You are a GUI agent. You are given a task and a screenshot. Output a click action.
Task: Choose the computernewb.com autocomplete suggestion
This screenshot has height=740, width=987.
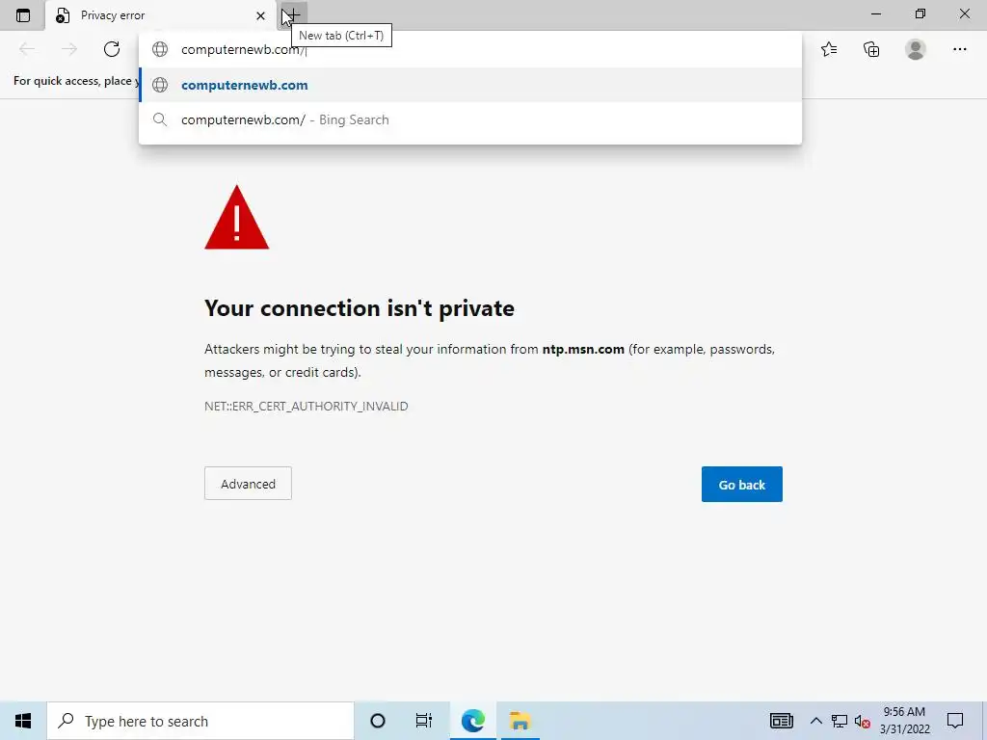(x=470, y=85)
